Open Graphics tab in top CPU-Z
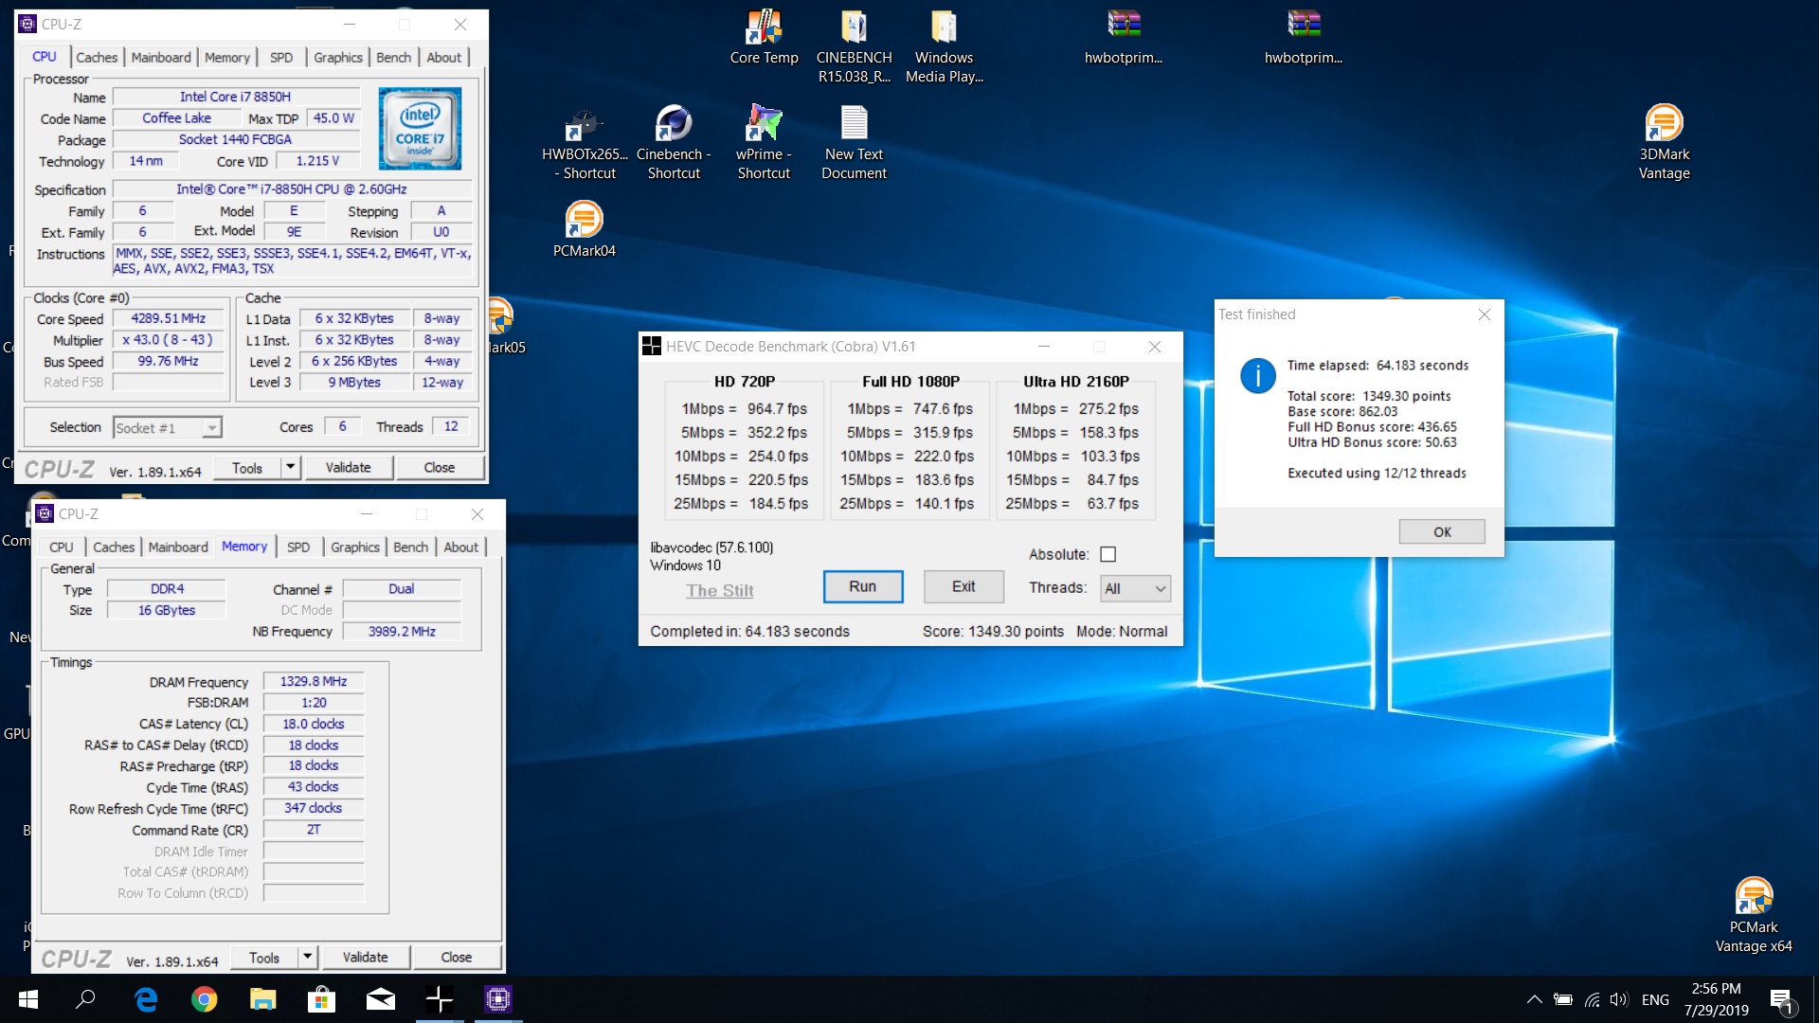Screen dimensions: 1819x1023 coord(338,57)
